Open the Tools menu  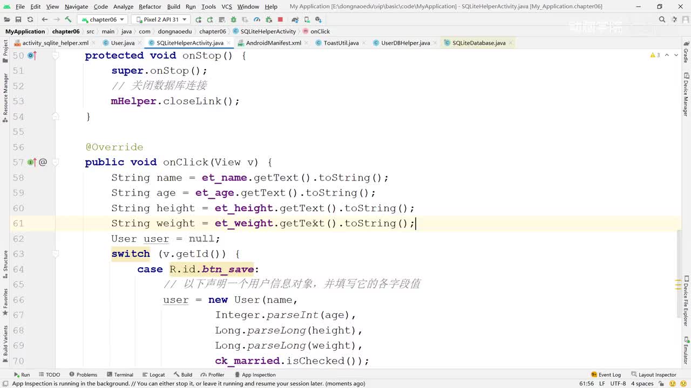[208, 6]
